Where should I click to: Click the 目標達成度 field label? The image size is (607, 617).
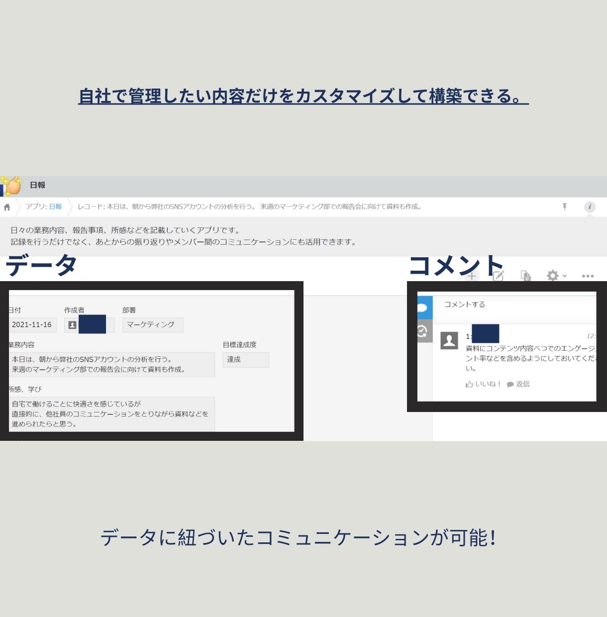(240, 345)
